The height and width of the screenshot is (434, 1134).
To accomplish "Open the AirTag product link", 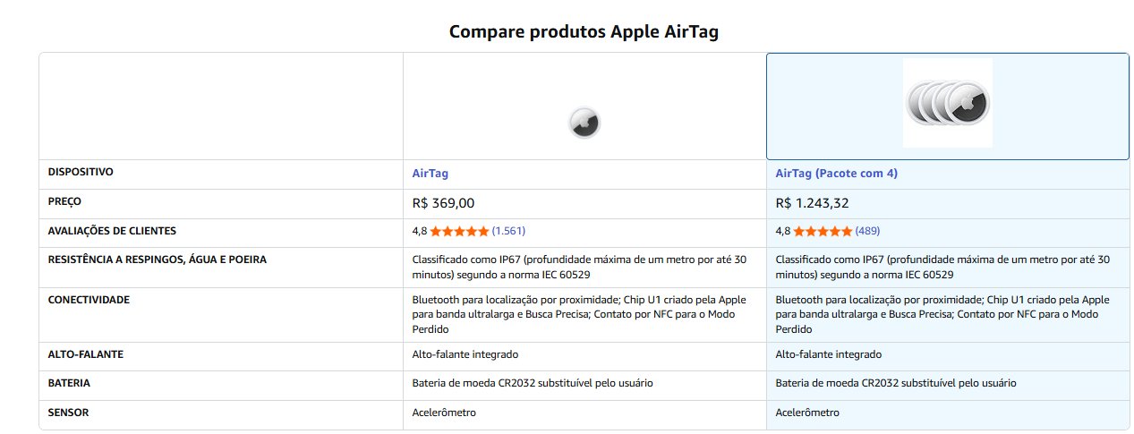I will tap(430, 174).
